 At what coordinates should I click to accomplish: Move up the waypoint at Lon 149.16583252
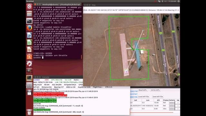click(x=178, y=106)
